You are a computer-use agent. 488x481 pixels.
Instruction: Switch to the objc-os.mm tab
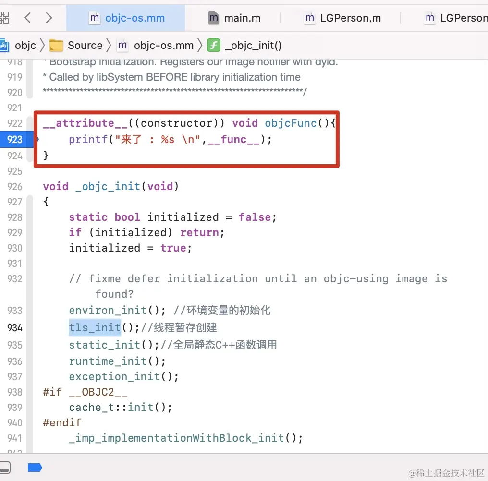(125, 18)
